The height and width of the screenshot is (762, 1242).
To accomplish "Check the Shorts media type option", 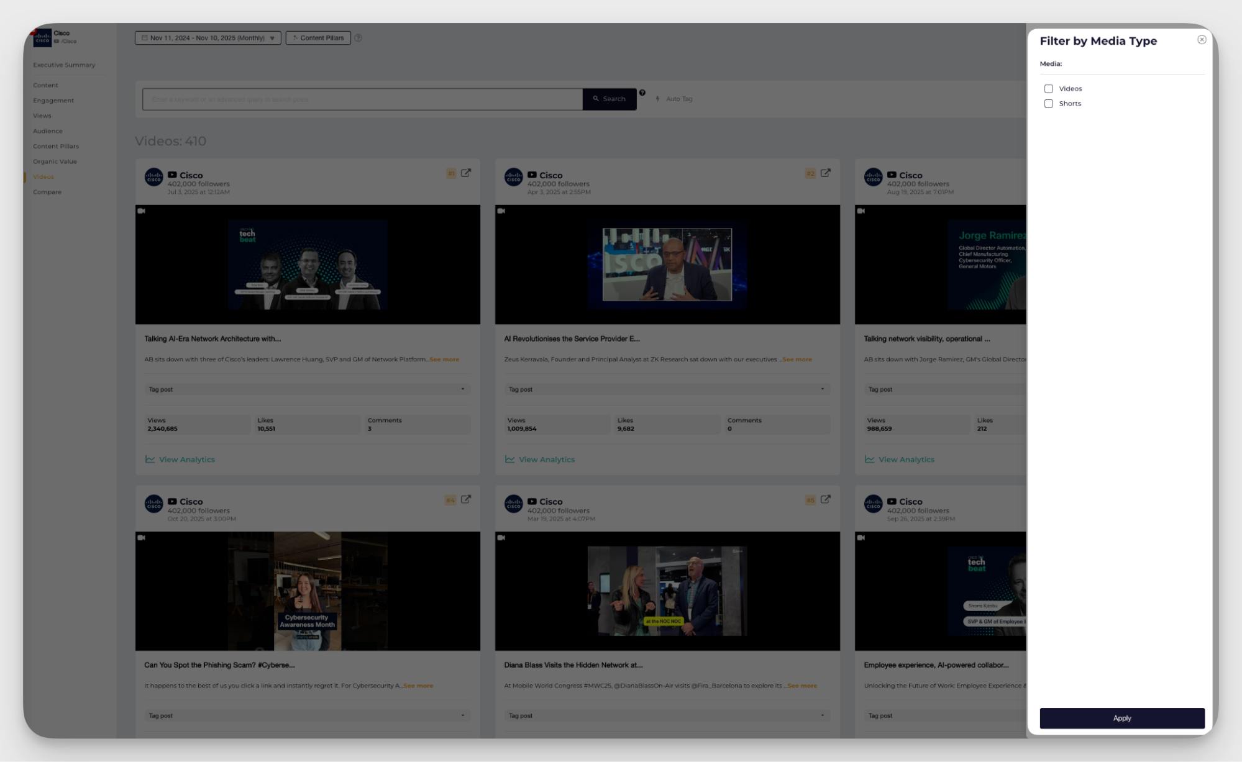I will point(1049,103).
